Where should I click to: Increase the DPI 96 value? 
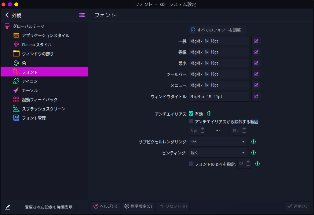[248, 161]
